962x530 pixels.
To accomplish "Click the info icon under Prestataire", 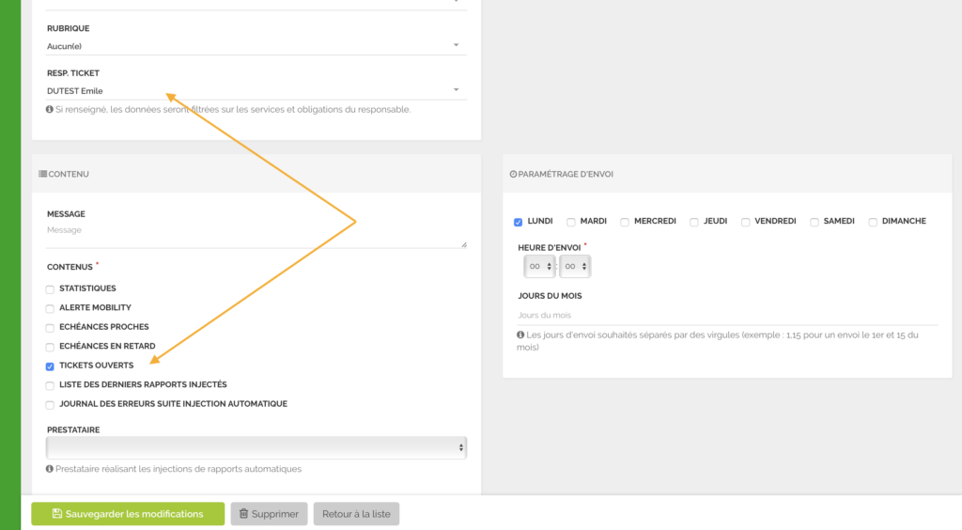I will click(x=50, y=469).
